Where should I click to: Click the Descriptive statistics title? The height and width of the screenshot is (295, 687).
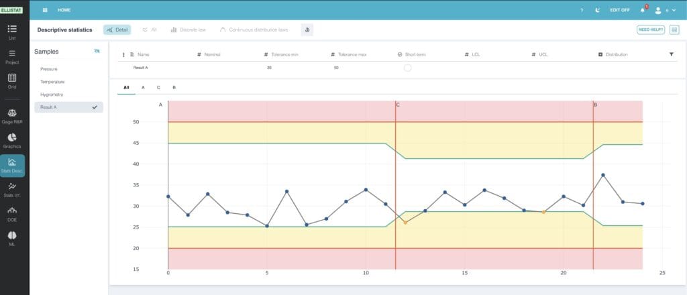[65, 29]
